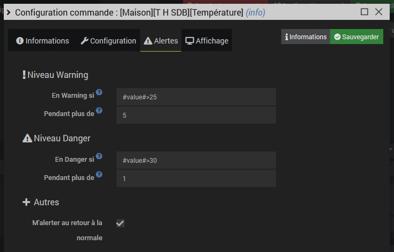Viewport: 394px width, 252px height.
Task: Go to the Affichage tab
Action: 207,41
